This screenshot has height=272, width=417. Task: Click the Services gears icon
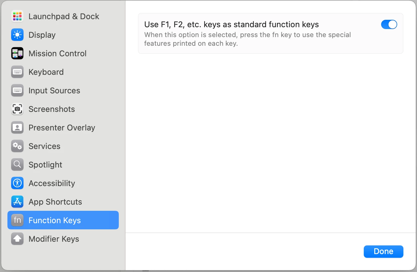(17, 146)
